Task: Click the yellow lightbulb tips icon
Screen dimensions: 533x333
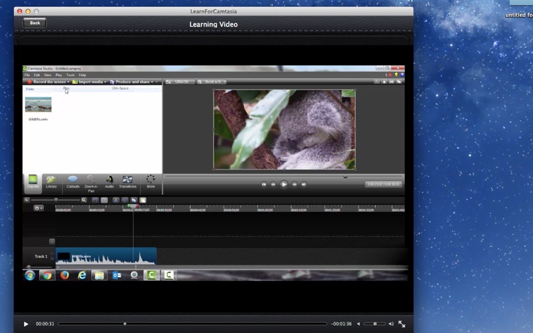Action: pyautogui.click(x=396, y=75)
